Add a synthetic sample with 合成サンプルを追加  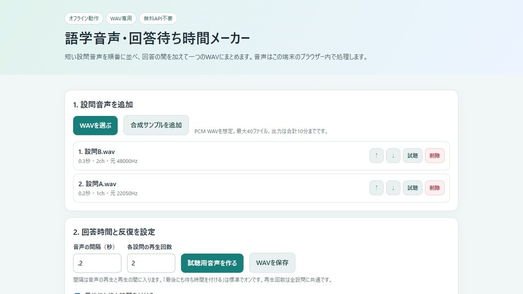click(x=156, y=125)
